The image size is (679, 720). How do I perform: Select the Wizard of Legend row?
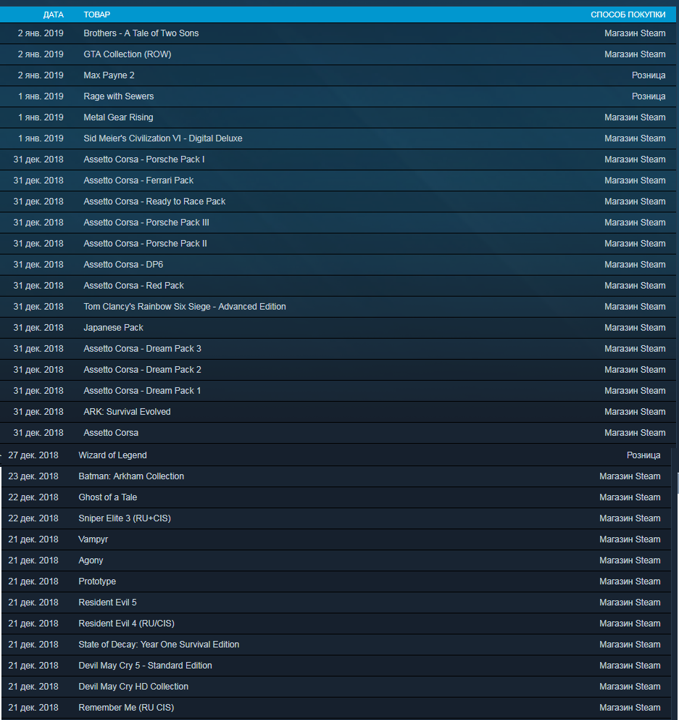point(336,455)
